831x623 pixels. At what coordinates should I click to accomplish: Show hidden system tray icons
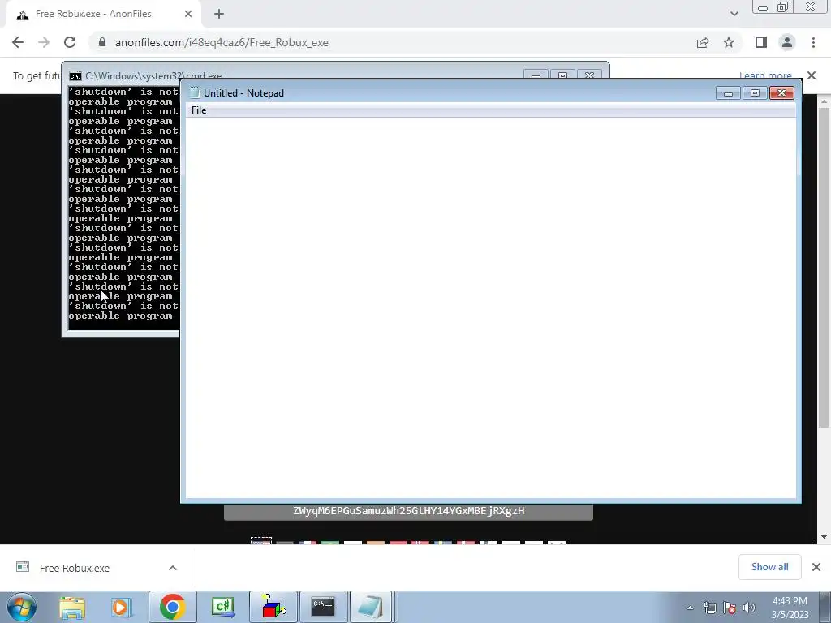(690, 608)
